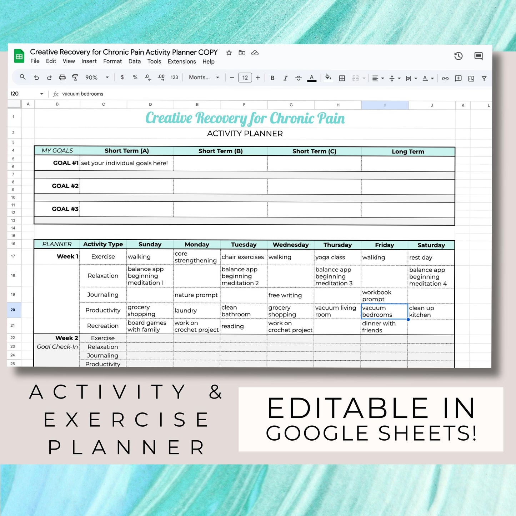
Task: Open the zoom level dropdown
Action: 96,77
